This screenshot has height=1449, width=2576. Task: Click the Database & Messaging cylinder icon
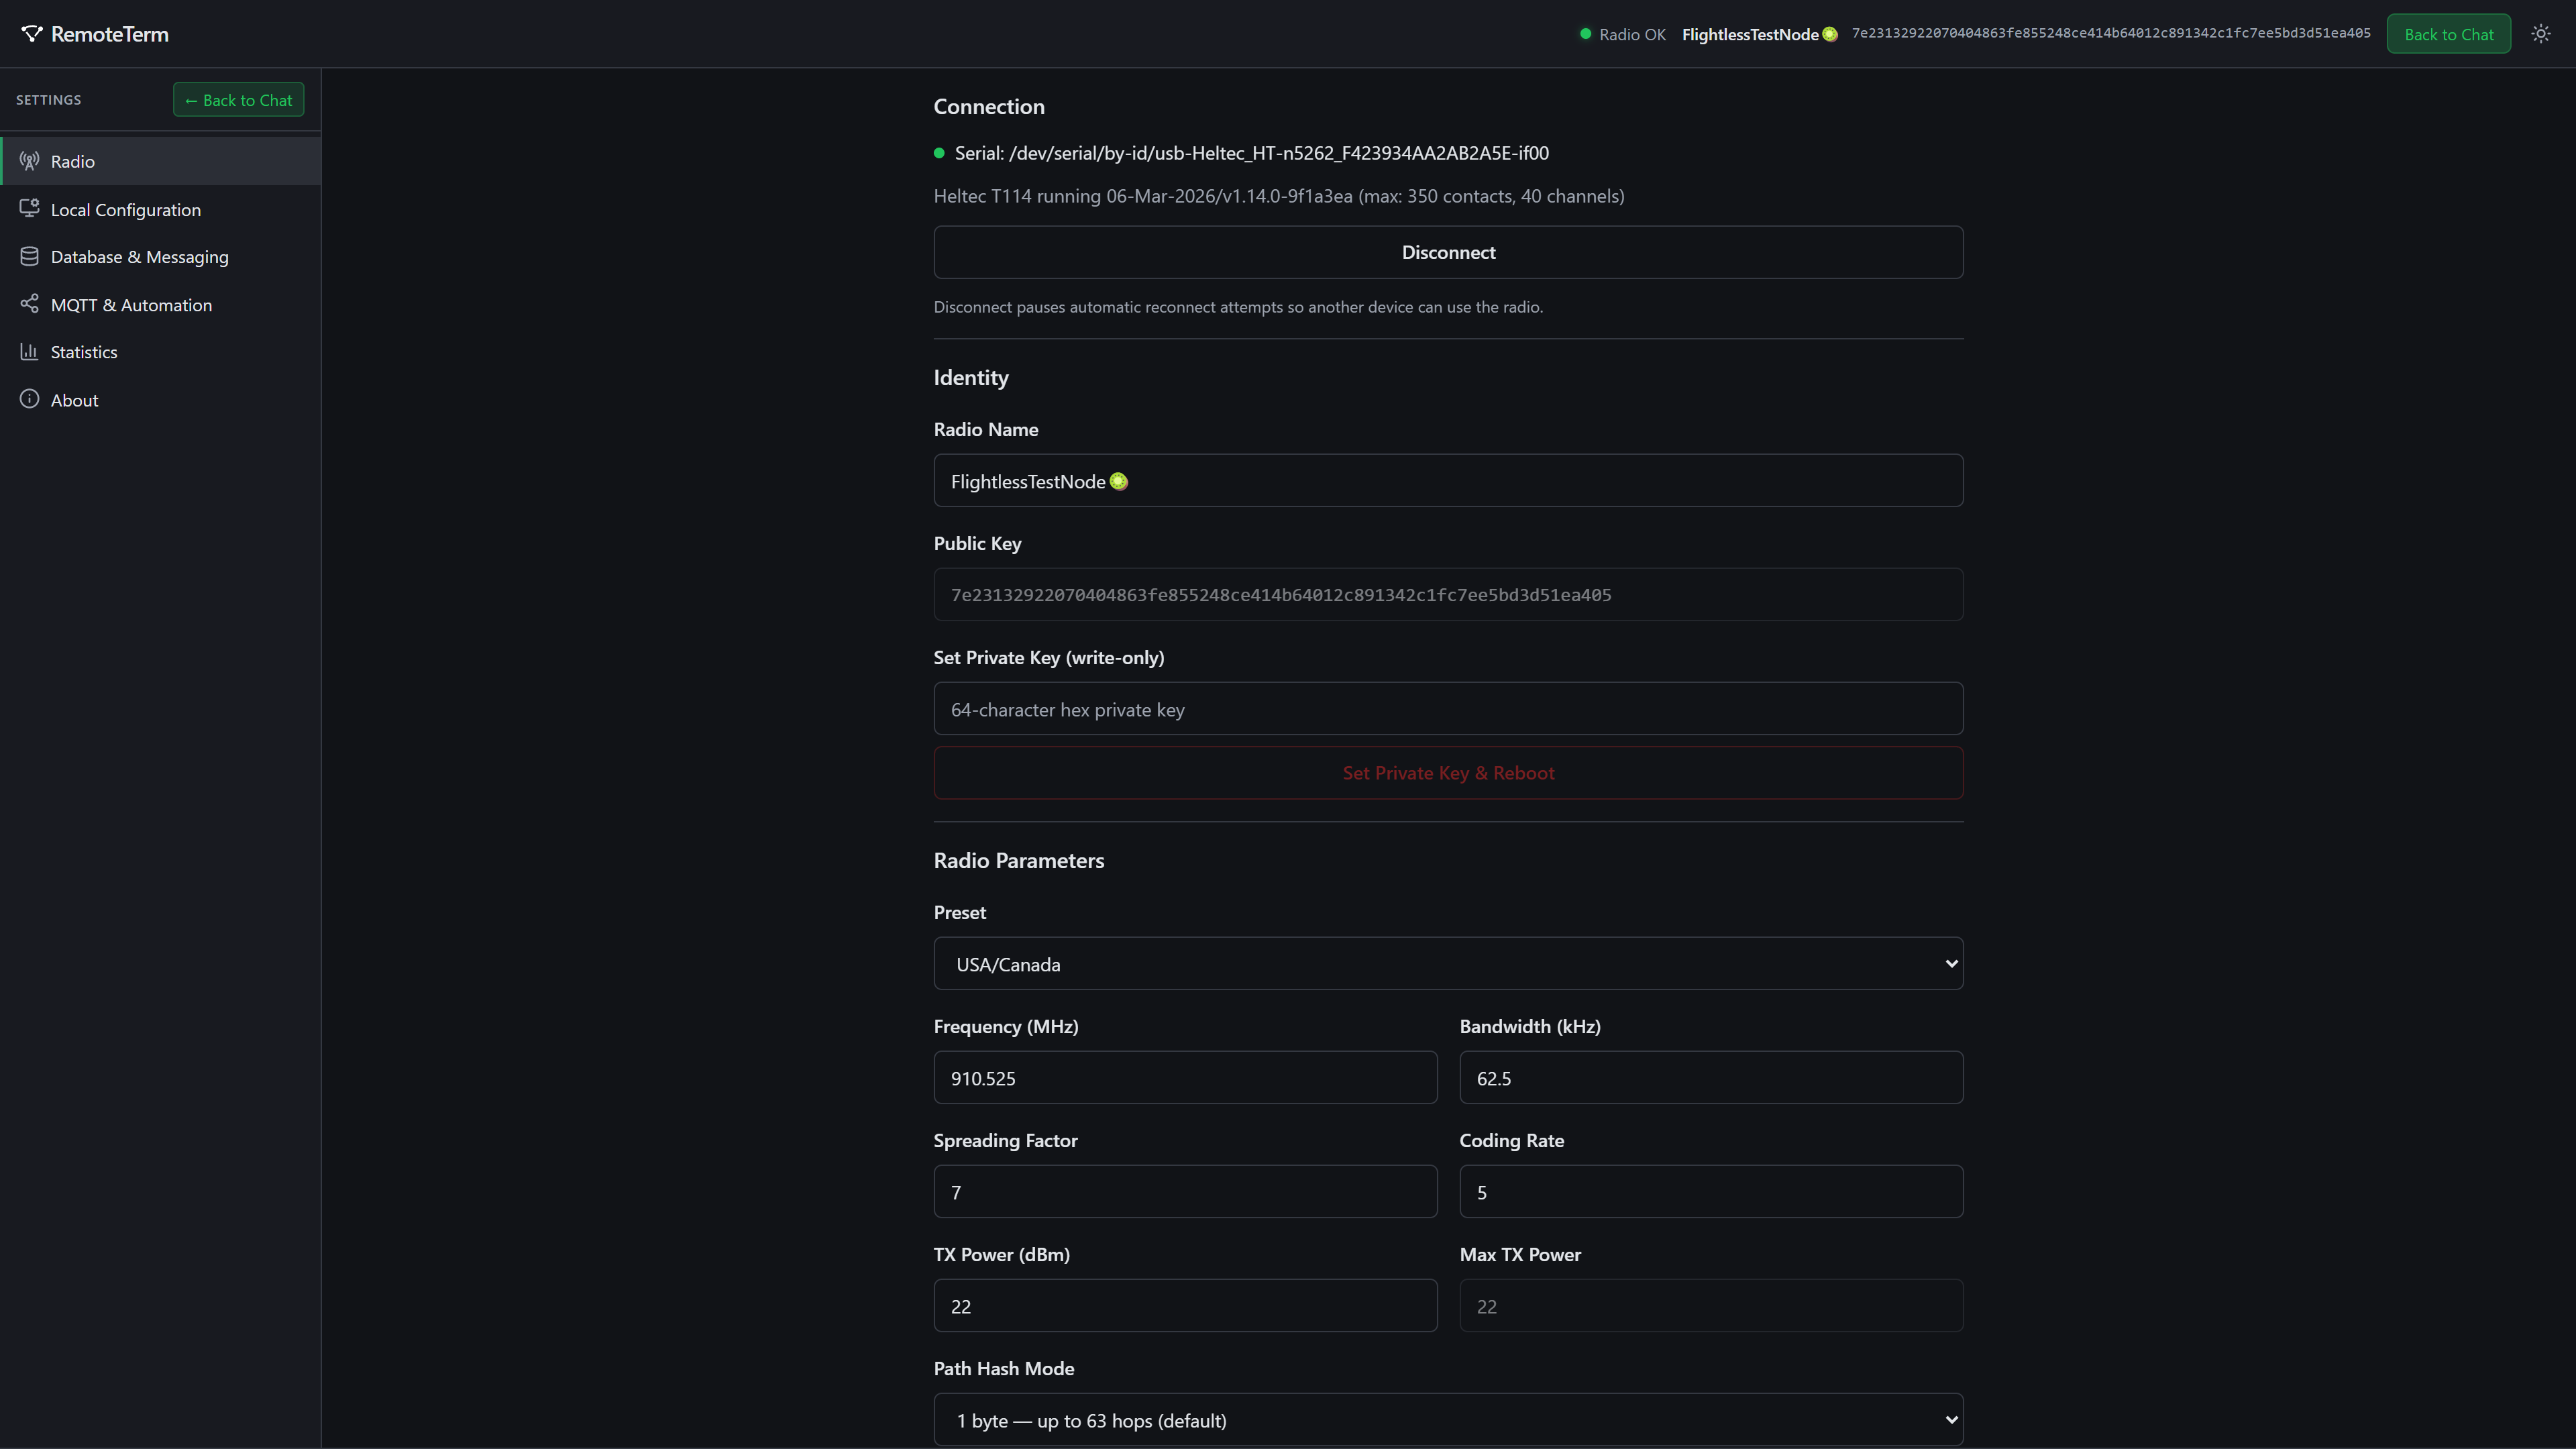(x=30, y=256)
